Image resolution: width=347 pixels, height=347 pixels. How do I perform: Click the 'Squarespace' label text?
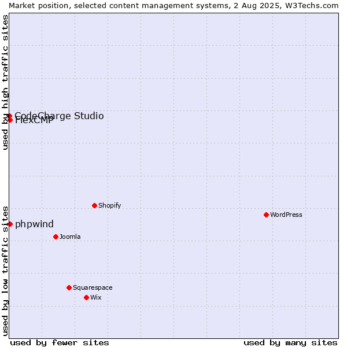tap(93, 287)
